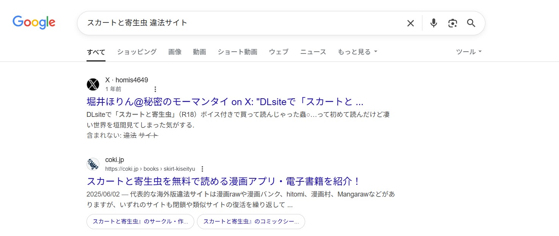Image resolution: width=559 pixels, height=236 pixels.
Task: Start a voice search with the microphone icon
Action: 433,23
